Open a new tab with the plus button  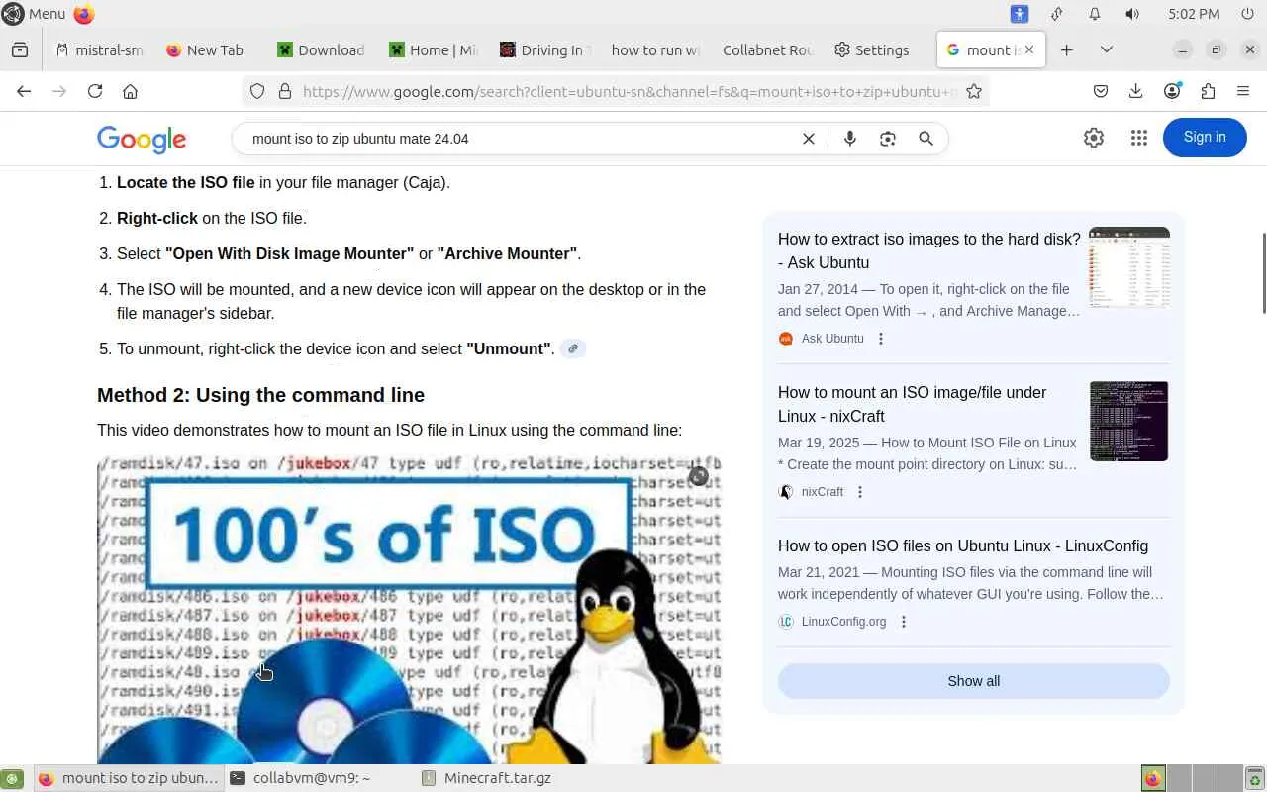tap(1066, 49)
